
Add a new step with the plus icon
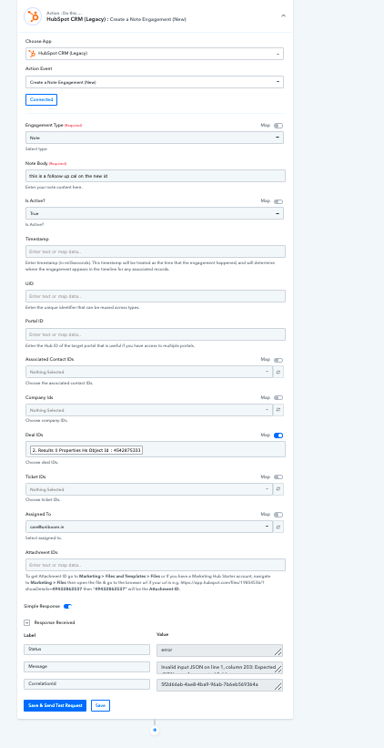coord(155,731)
